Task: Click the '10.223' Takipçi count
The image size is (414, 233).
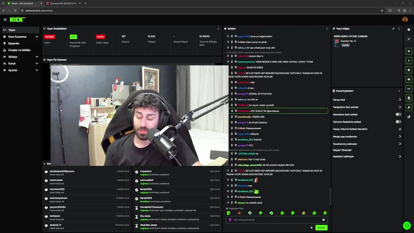Action: point(151,36)
